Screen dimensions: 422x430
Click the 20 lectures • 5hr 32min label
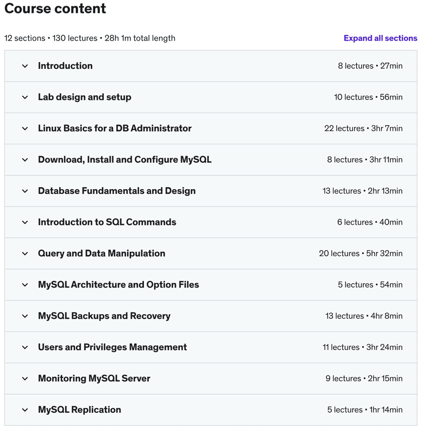click(360, 253)
